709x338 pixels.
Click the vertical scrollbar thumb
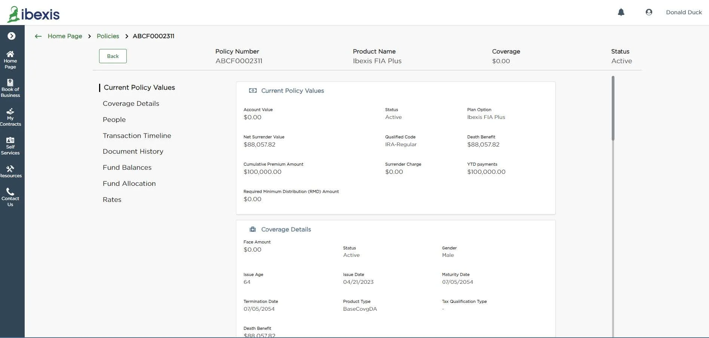tap(613, 108)
